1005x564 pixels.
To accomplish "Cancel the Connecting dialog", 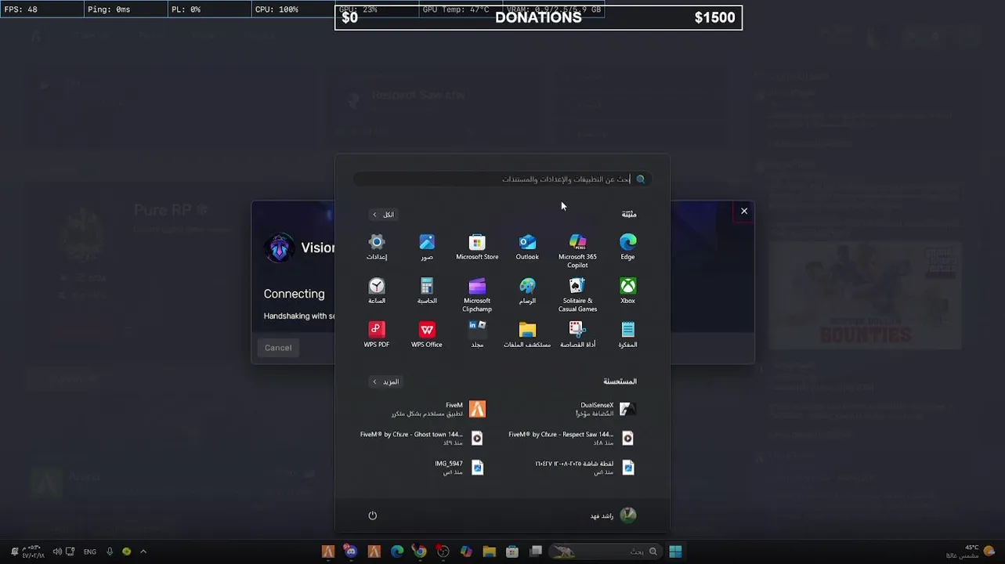I will (278, 348).
